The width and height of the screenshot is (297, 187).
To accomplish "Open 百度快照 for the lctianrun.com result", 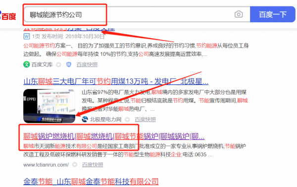I will [x=93, y=165].
